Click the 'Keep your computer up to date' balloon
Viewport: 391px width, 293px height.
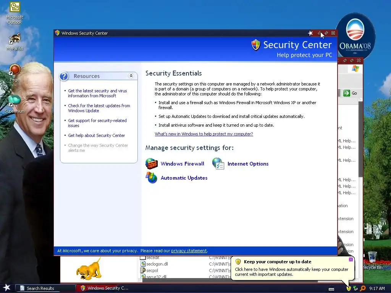(x=292, y=268)
